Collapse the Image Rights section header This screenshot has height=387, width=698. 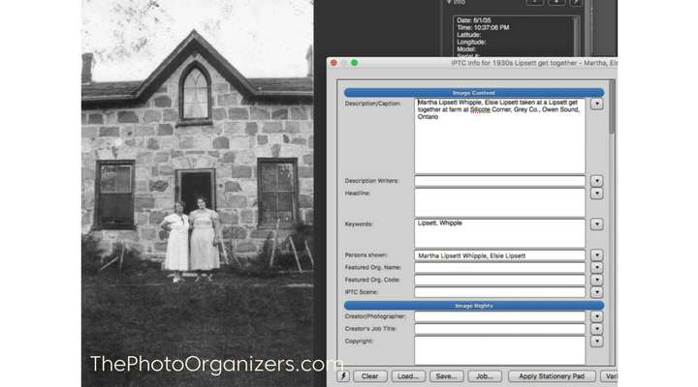(474, 305)
